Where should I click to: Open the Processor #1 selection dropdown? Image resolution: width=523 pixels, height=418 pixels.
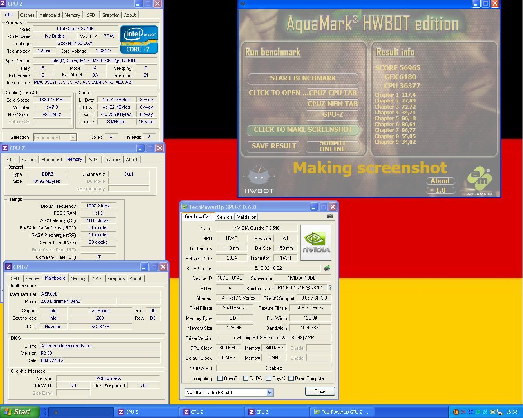tap(73, 138)
